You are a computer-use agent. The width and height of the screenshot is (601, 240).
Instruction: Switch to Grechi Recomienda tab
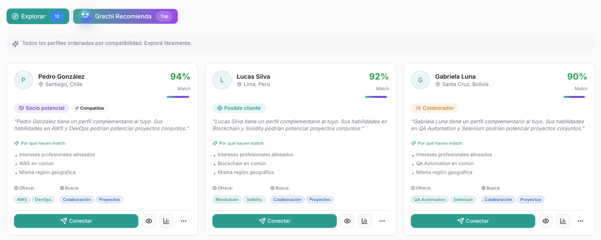(126, 16)
